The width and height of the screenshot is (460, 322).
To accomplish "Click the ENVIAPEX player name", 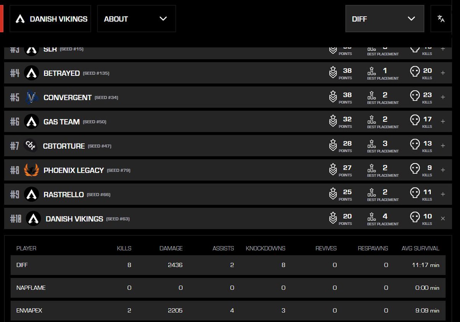I will click(30, 311).
